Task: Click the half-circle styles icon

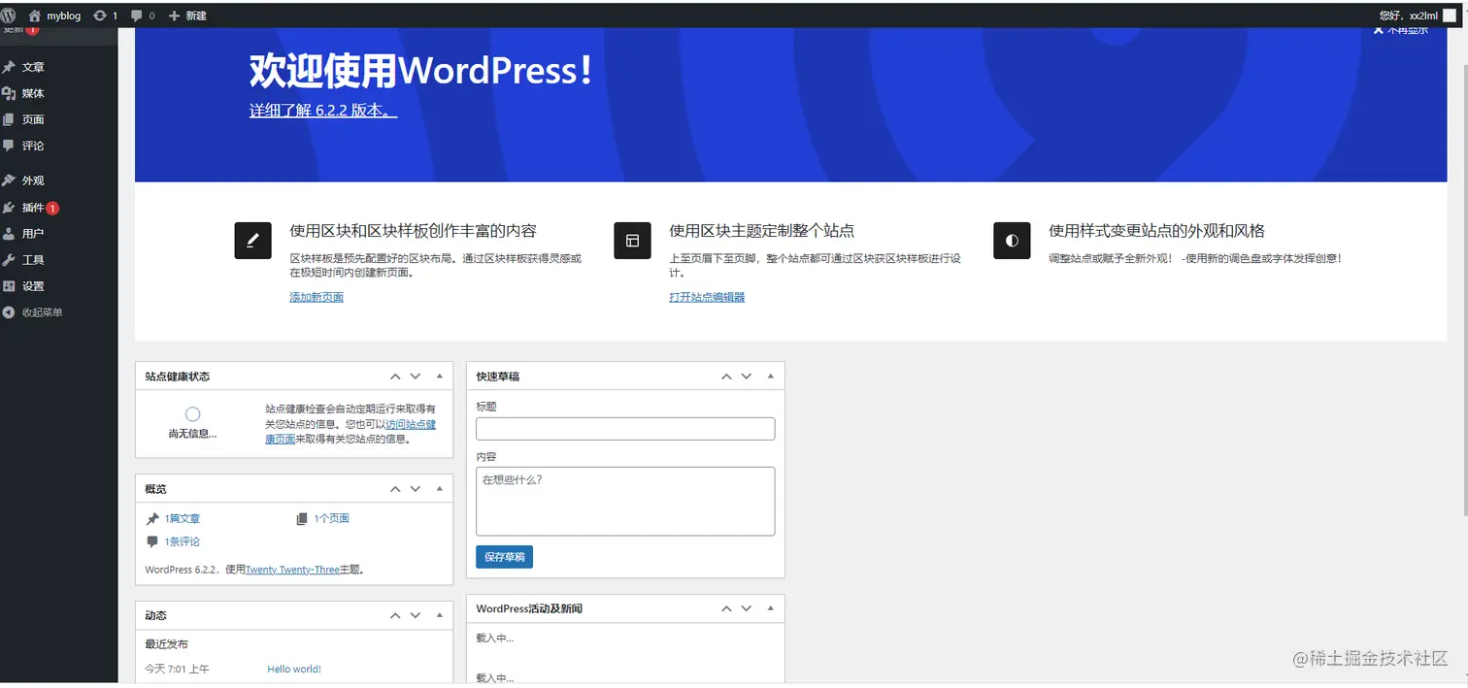Action: [x=1012, y=240]
